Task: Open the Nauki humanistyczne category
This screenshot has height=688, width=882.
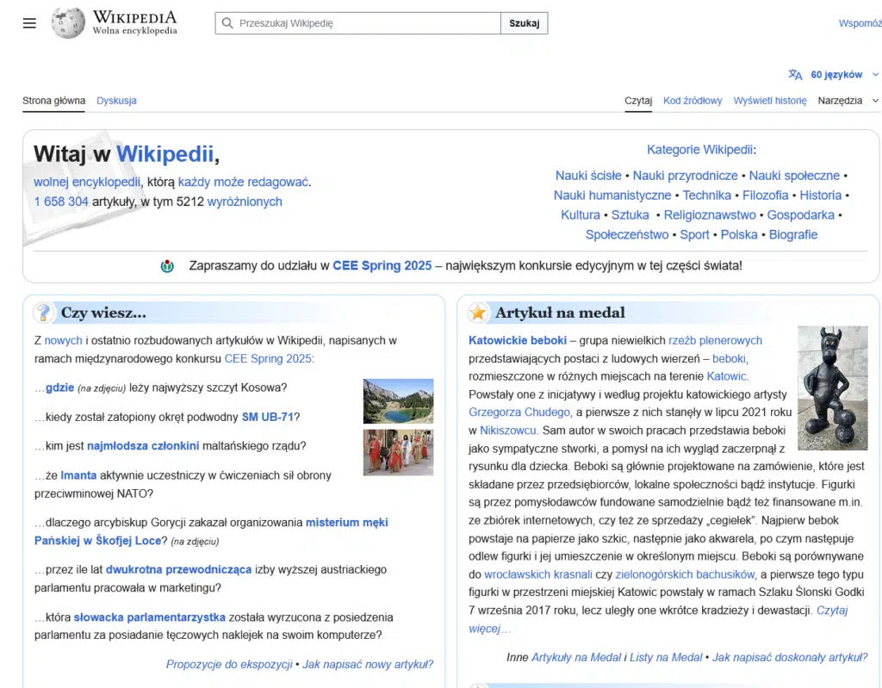Action: point(612,195)
